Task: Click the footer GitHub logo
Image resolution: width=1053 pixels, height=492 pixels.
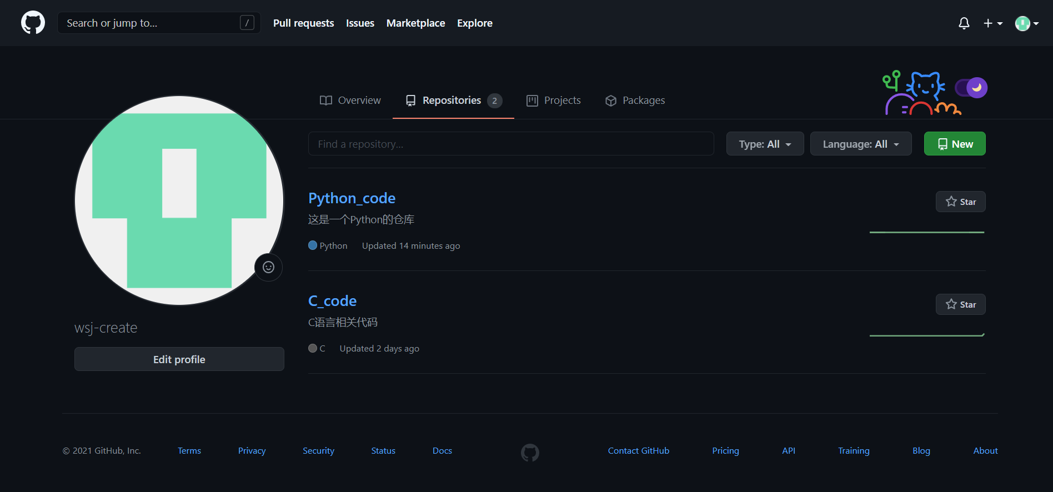Action: point(530,453)
